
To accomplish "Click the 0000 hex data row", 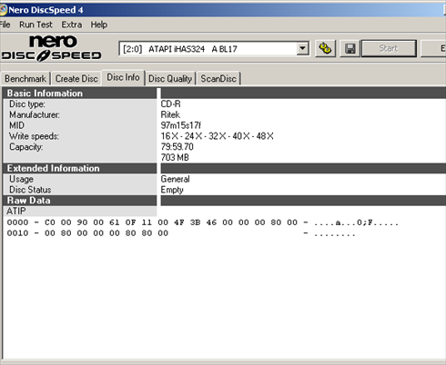I will 203,222.
